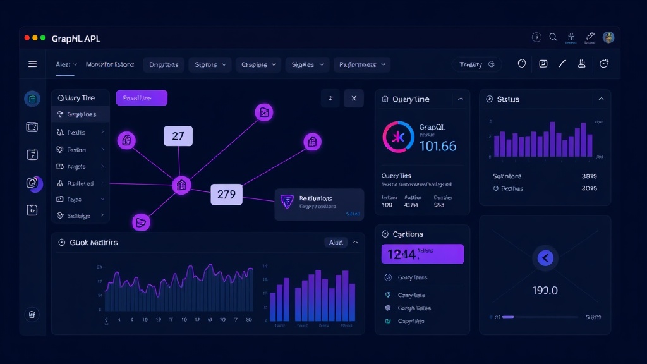Click the flask icon in toolbar
Viewport: 647px width, 364px height.
[582, 64]
